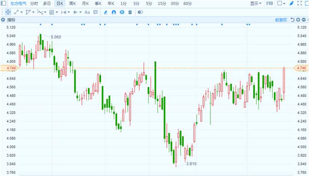Select the 15分 fifteen-minute period
This screenshot has width=309, height=176.
(x=162, y=3)
